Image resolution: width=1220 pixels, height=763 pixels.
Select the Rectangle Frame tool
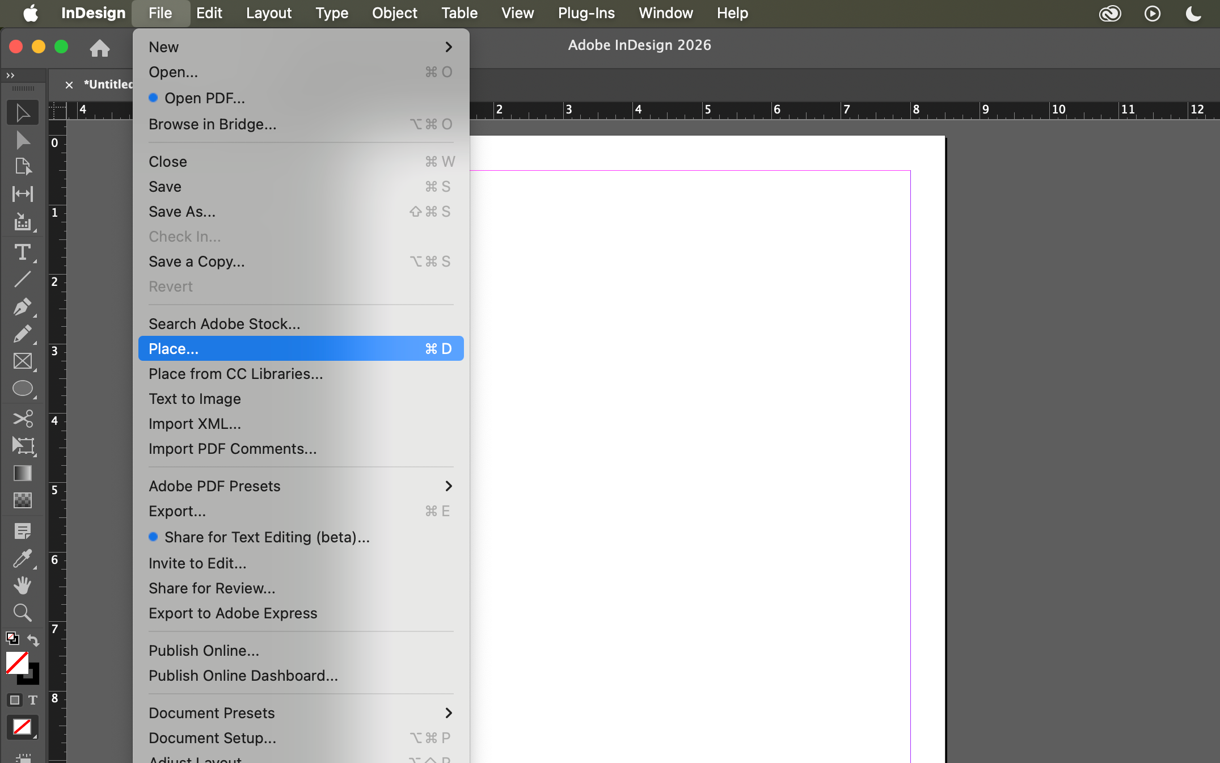click(x=23, y=361)
